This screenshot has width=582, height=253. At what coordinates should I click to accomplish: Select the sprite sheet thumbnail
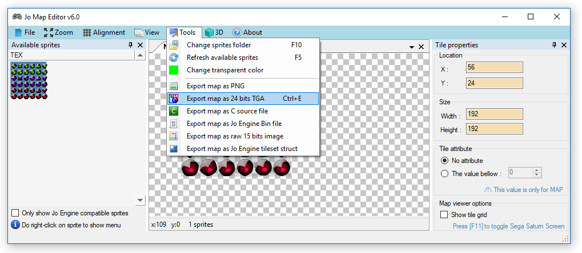[x=29, y=81]
